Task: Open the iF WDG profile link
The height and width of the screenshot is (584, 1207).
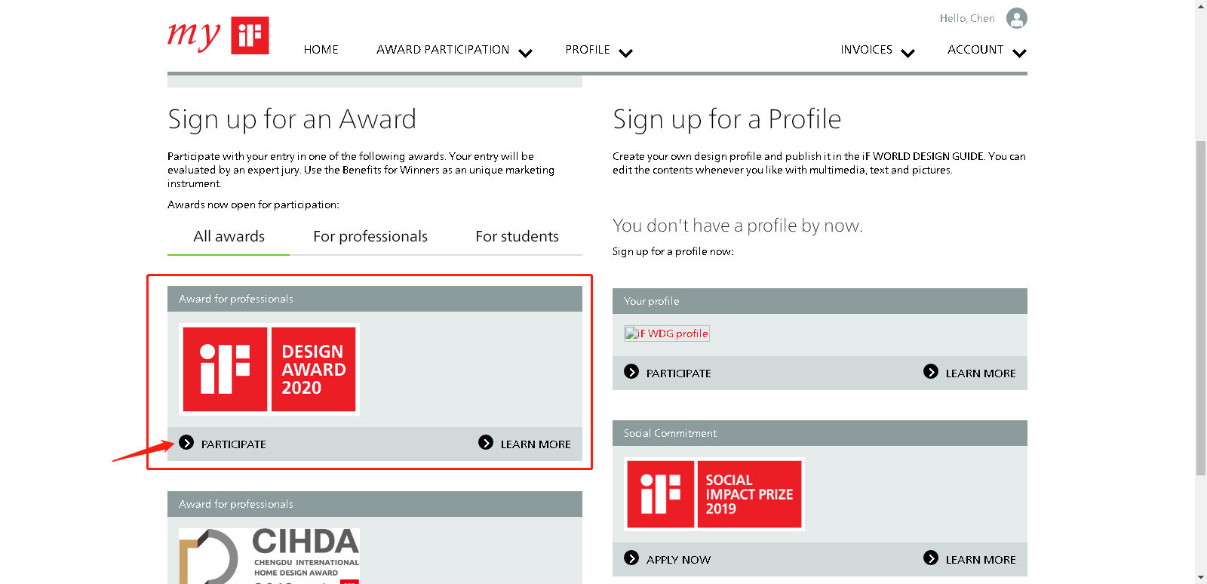Action: [x=667, y=333]
